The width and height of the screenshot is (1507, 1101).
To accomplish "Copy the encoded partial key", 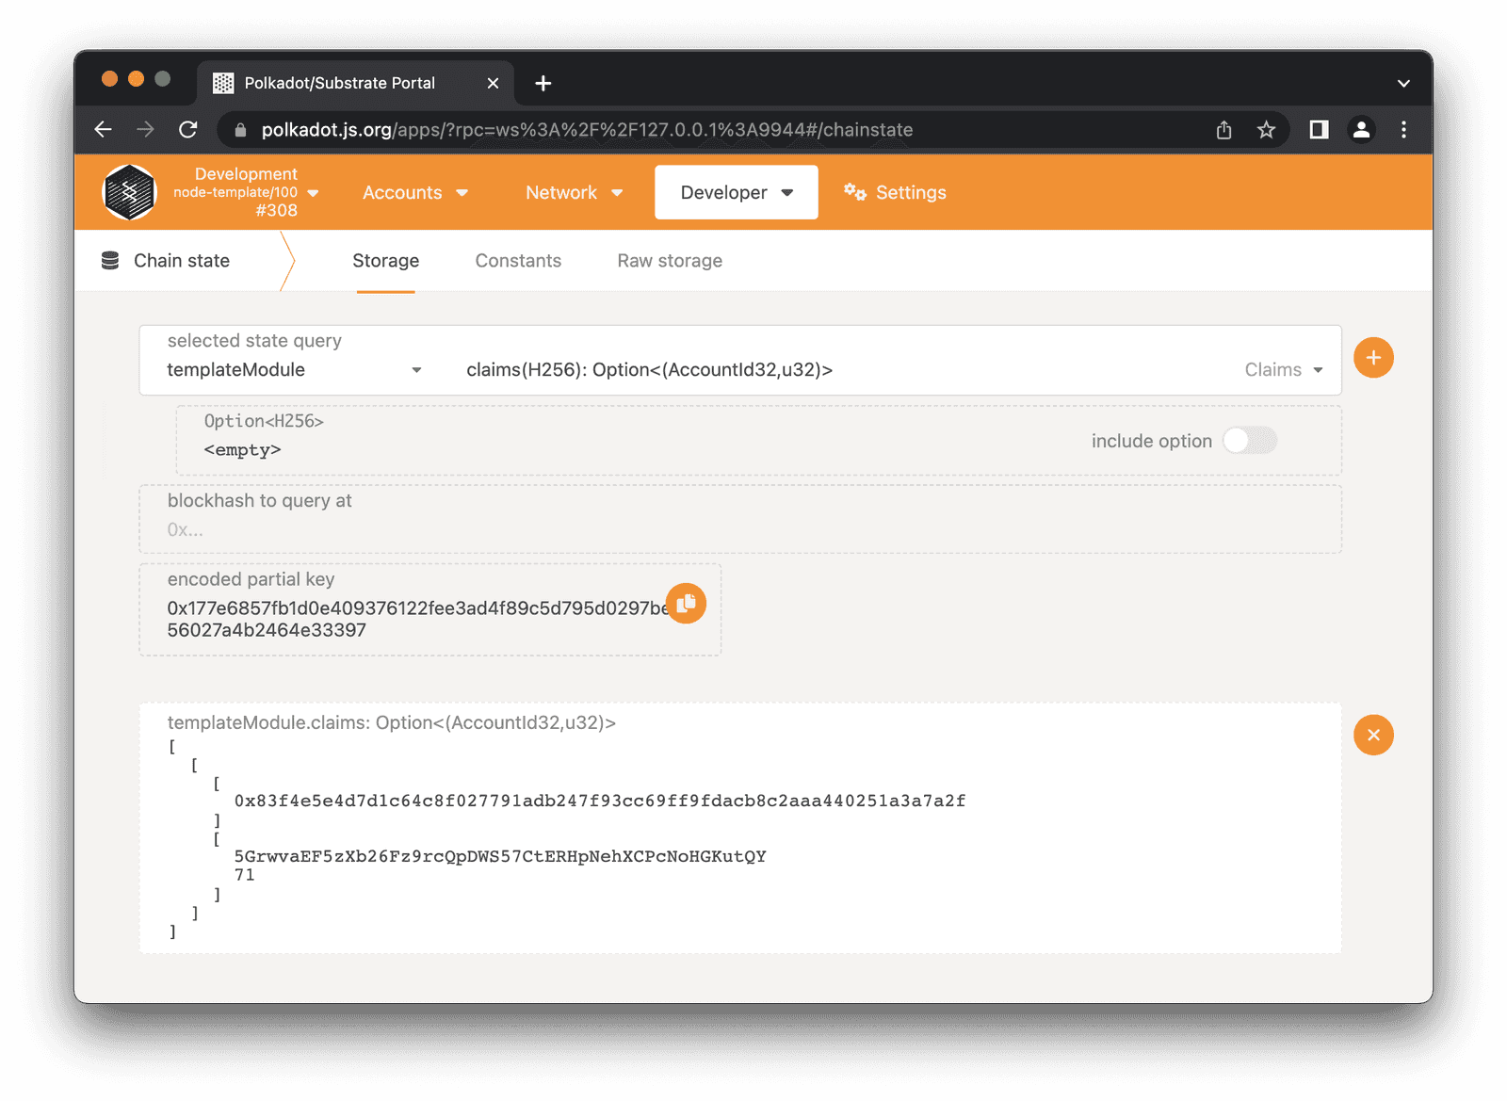I will tap(686, 604).
